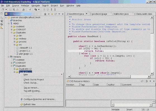Click the New wizard toolbar icon
Viewport: 156px width, 111px height.
click(x=3, y=9)
